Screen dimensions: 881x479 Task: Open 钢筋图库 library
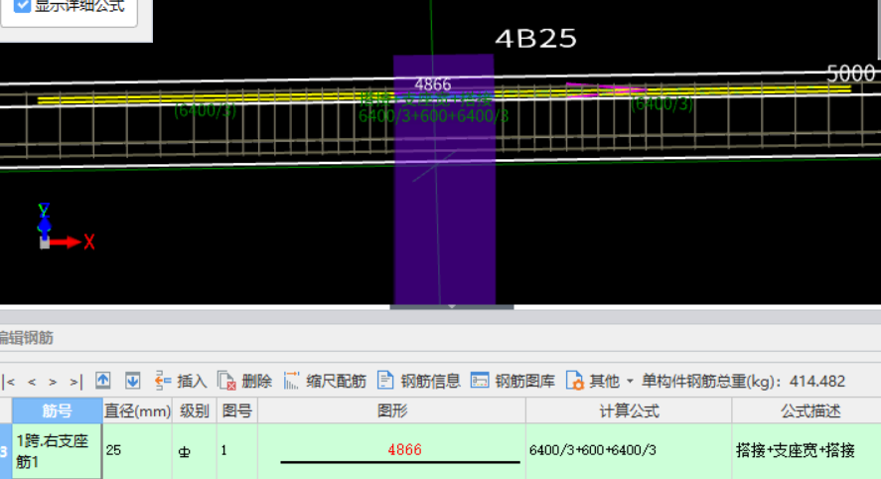point(513,382)
